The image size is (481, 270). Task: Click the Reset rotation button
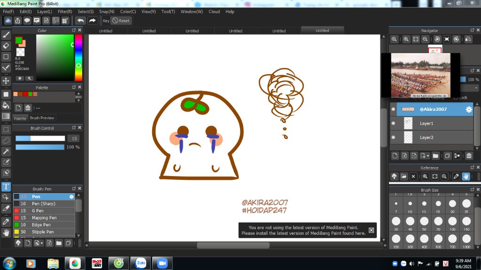coord(121,21)
